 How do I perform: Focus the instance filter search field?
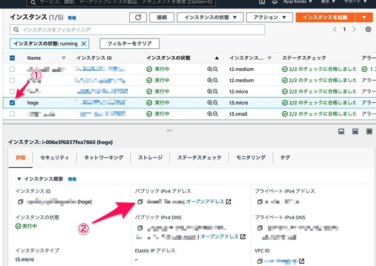[137, 30]
